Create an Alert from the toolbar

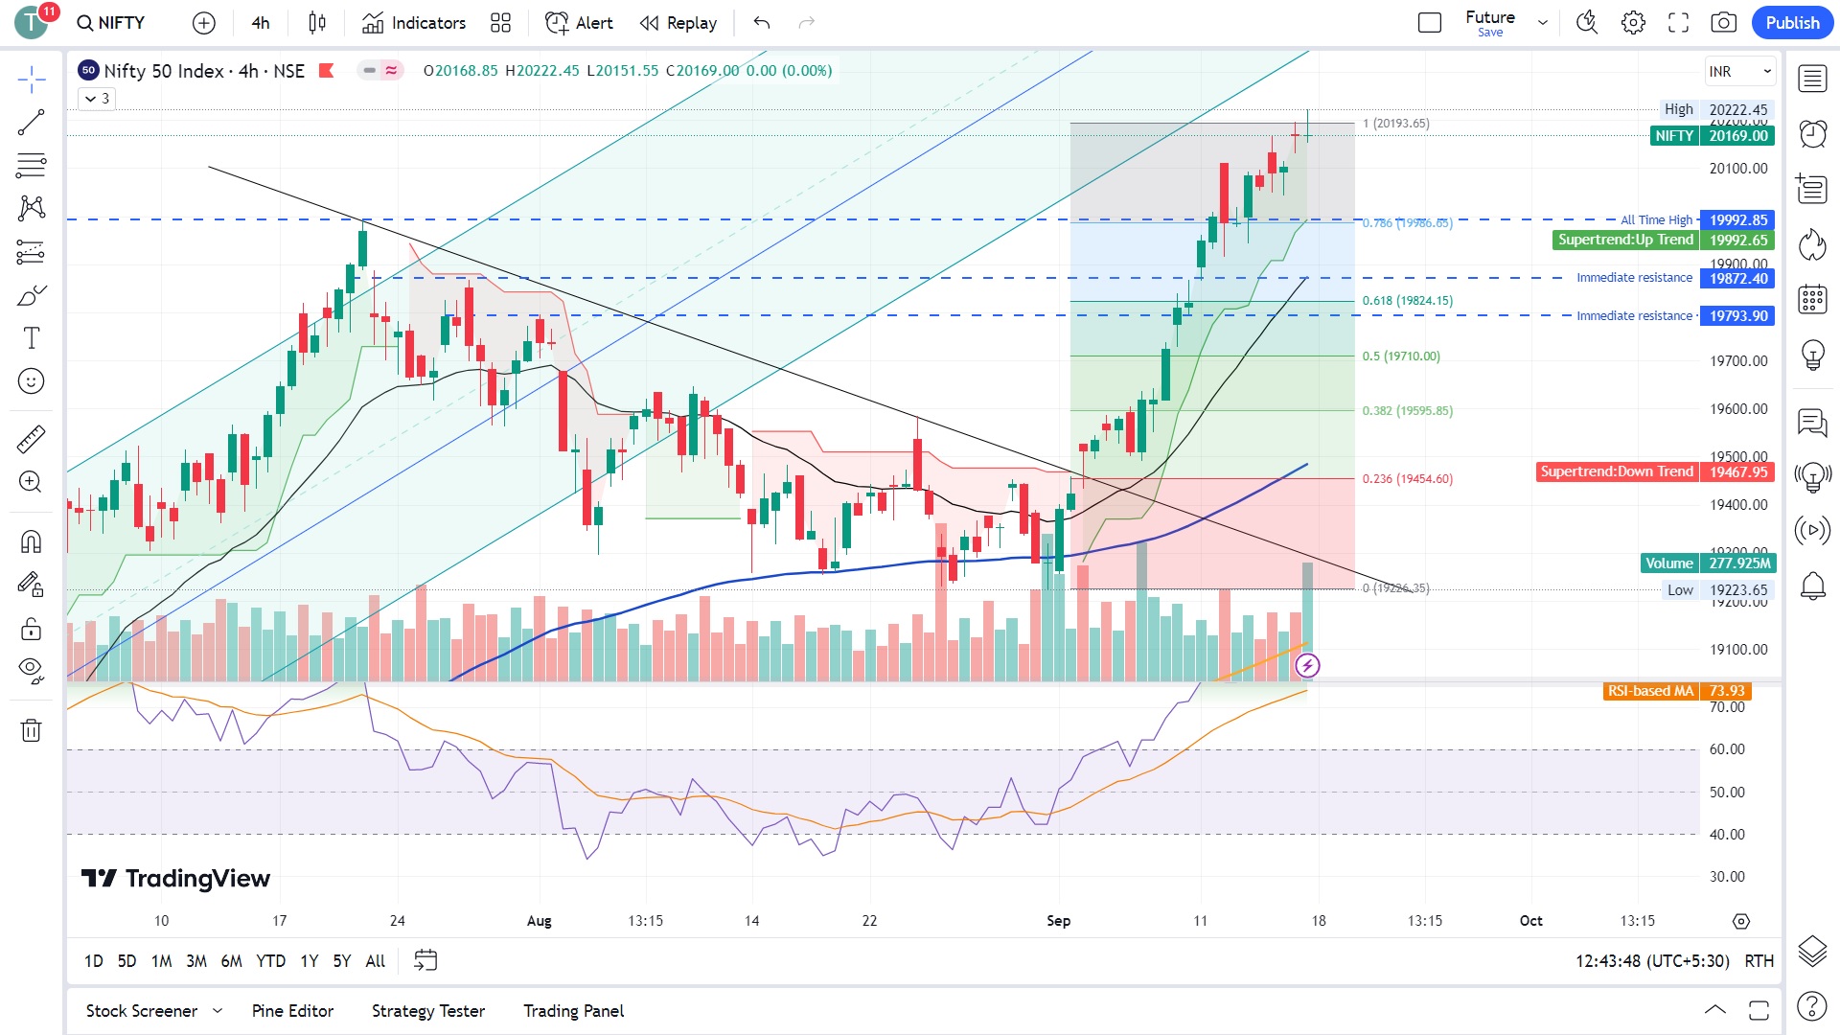[x=579, y=23]
